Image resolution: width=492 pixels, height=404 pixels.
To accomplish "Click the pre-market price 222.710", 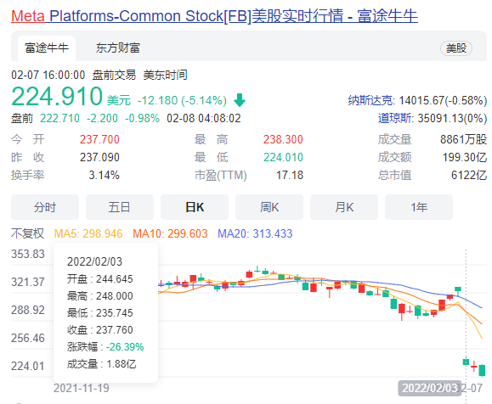I will pos(59,119).
